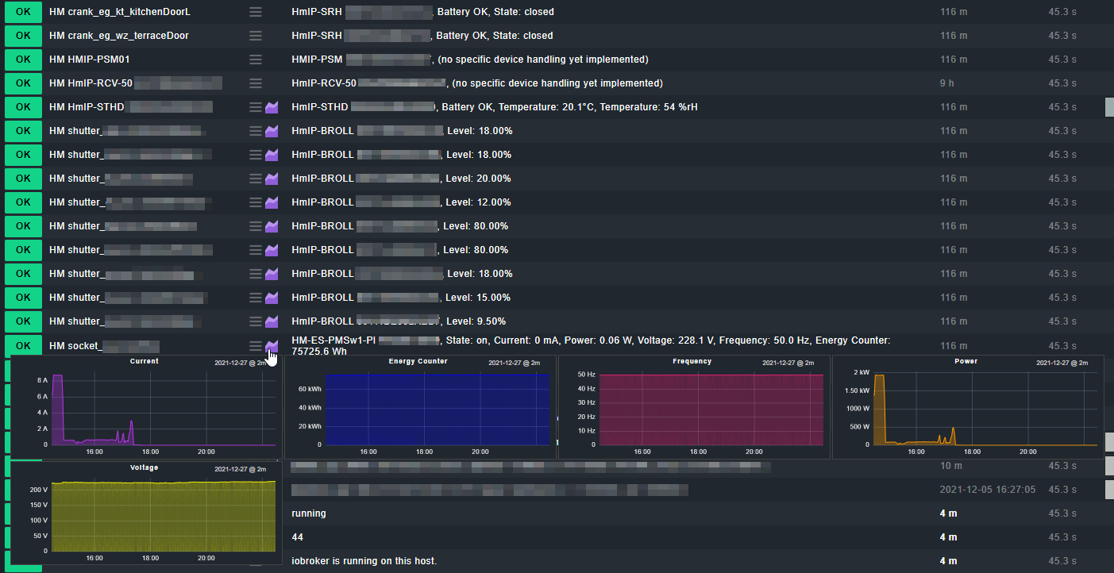The image size is (1114, 573).
Task: Show graphs icon for HM HmIP-STHD service
Action: pos(272,107)
